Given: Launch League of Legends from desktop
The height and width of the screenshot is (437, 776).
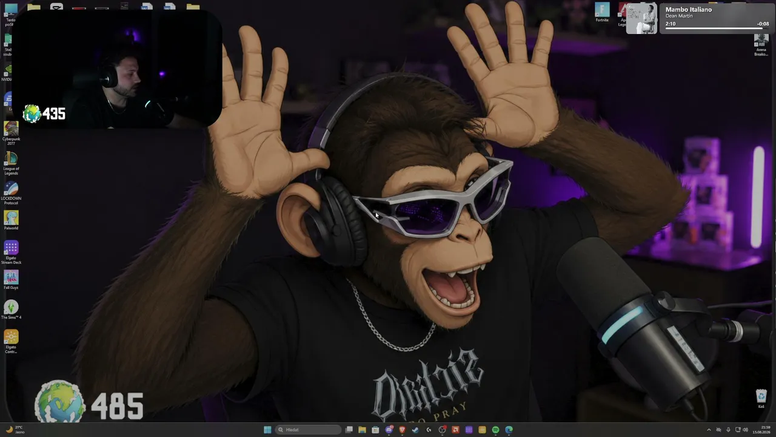Looking at the screenshot, I should pos(11,163).
